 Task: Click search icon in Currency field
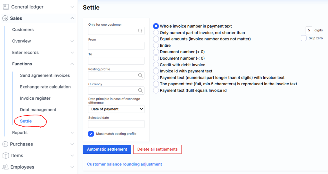(140, 90)
